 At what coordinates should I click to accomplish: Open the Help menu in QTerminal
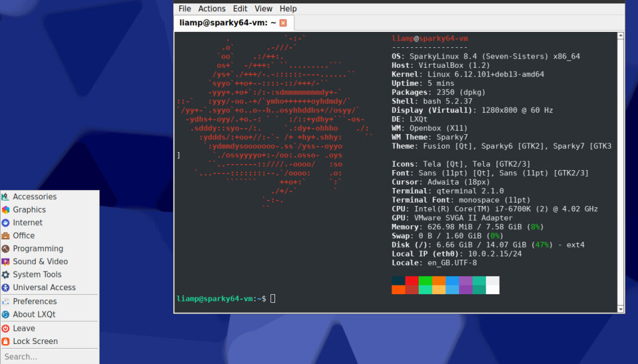pos(288,9)
